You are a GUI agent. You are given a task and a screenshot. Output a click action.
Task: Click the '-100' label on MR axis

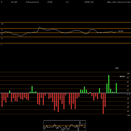(128, 116)
